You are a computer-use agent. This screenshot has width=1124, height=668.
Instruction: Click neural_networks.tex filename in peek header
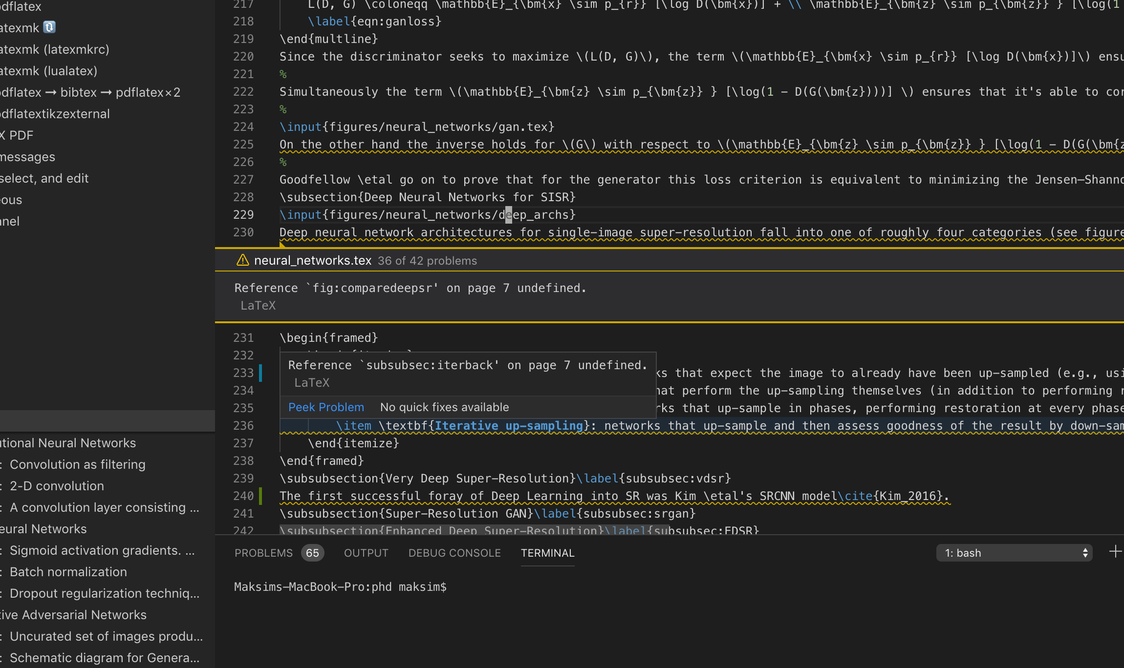point(313,261)
